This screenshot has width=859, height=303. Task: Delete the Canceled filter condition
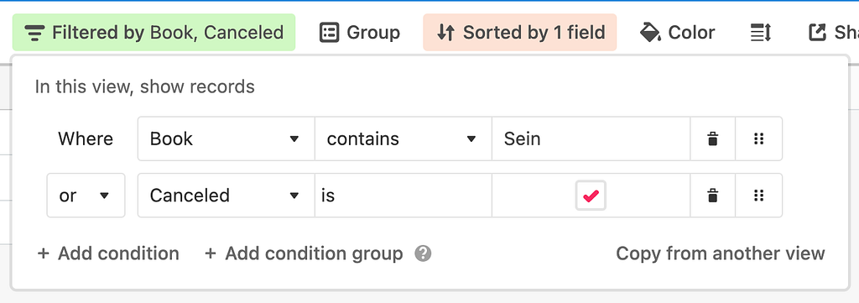(x=712, y=196)
